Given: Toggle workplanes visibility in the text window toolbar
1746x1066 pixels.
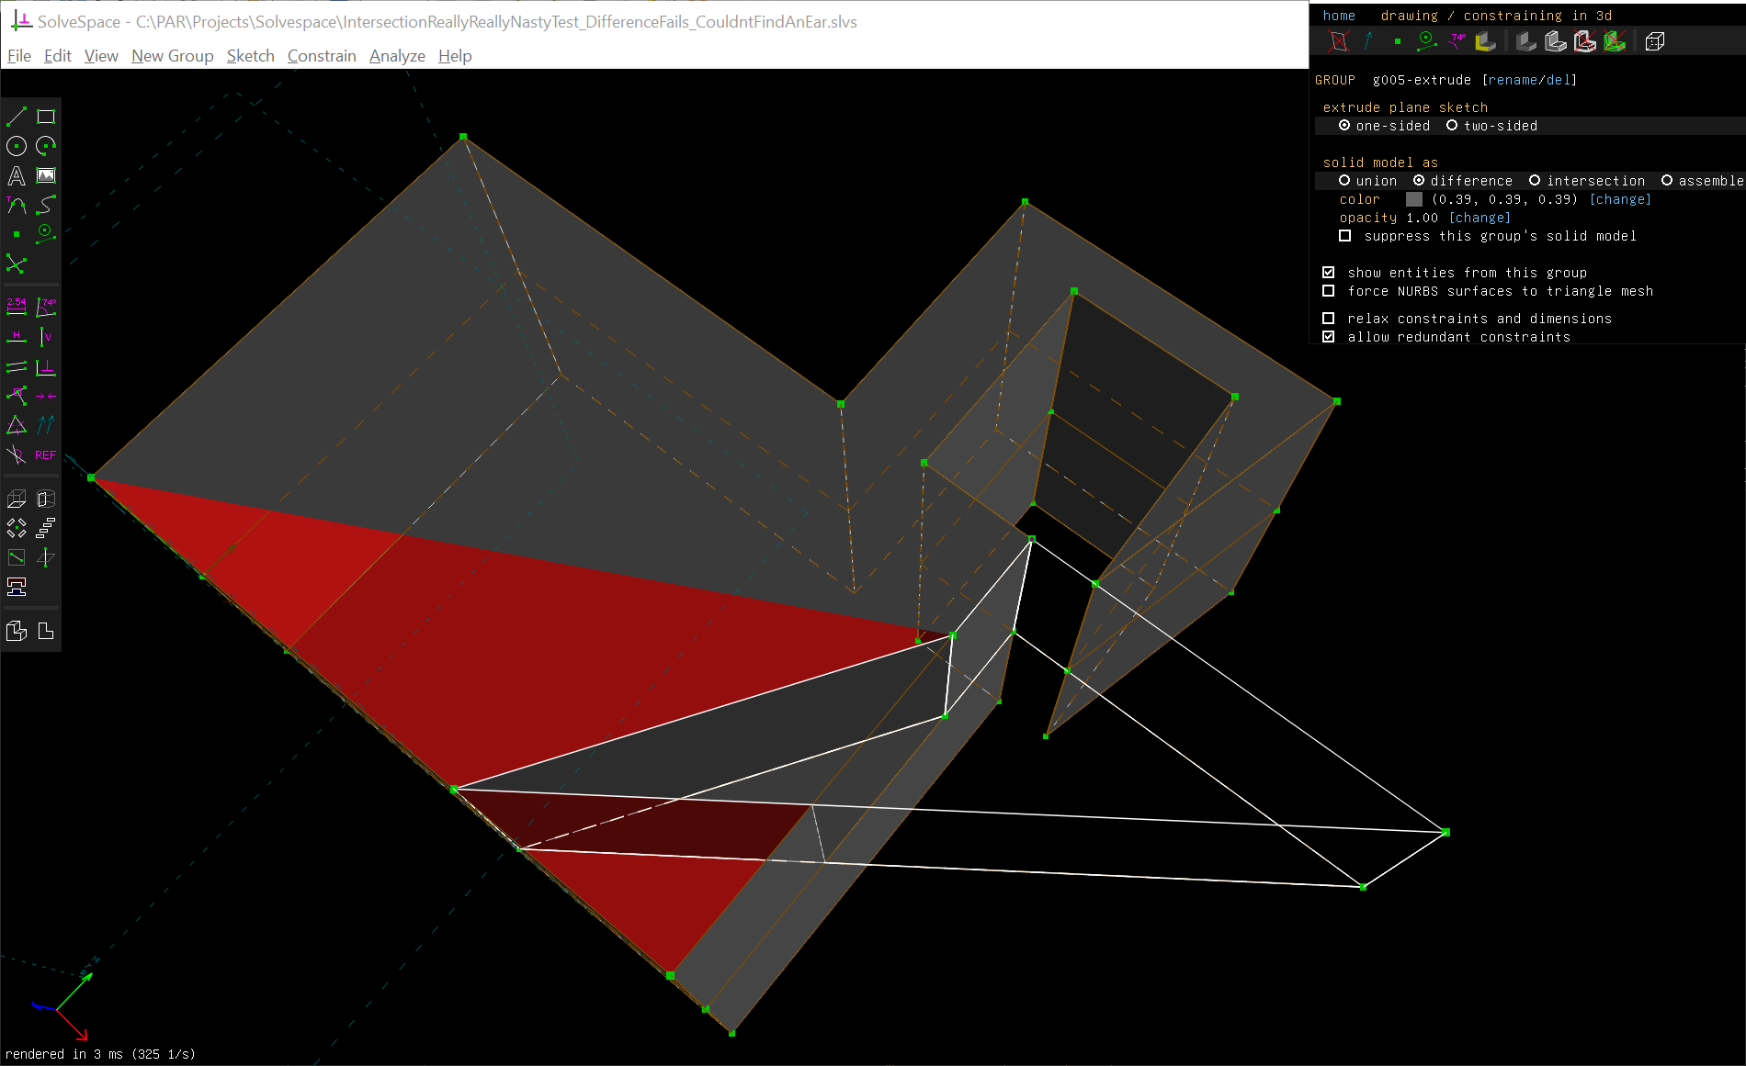Looking at the screenshot, I should point(1339,41).
